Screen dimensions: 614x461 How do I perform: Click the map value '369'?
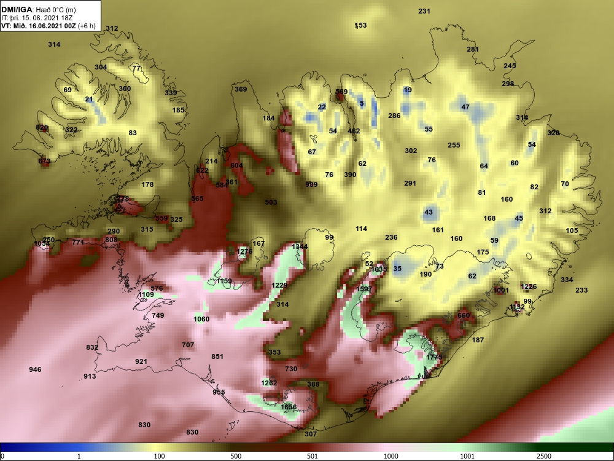coord(241,89)
